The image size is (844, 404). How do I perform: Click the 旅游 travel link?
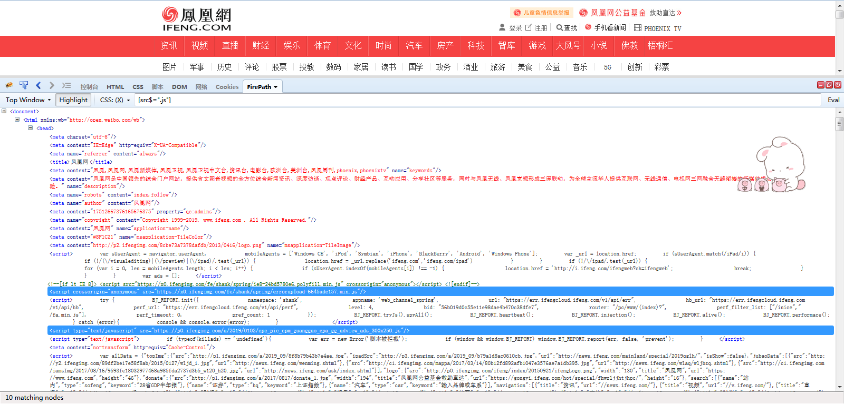pos(497,67)
